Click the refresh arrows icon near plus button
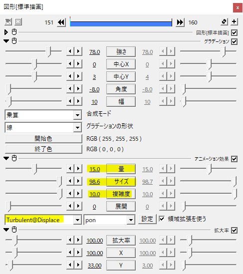The image size is (243, 274). [x=224, y=21]
